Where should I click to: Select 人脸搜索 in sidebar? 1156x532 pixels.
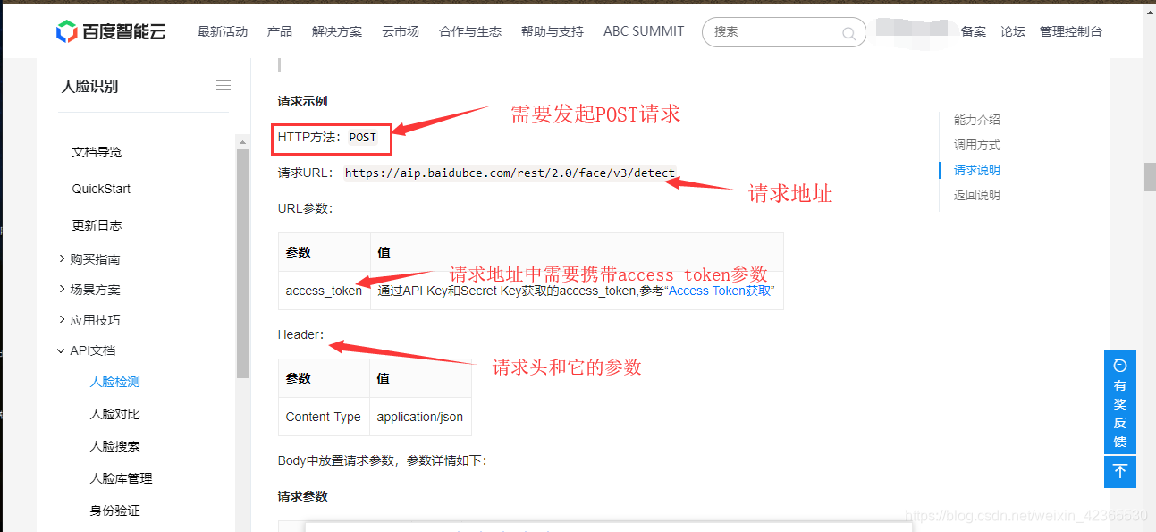115,446
